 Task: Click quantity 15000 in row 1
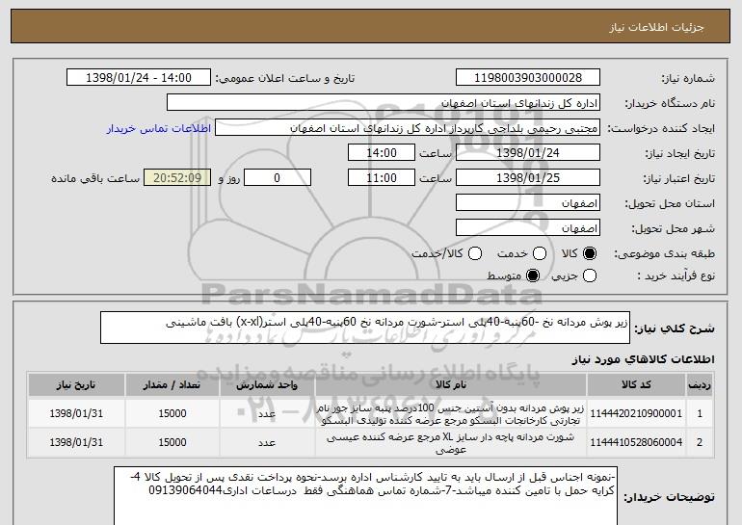point(172,414)
